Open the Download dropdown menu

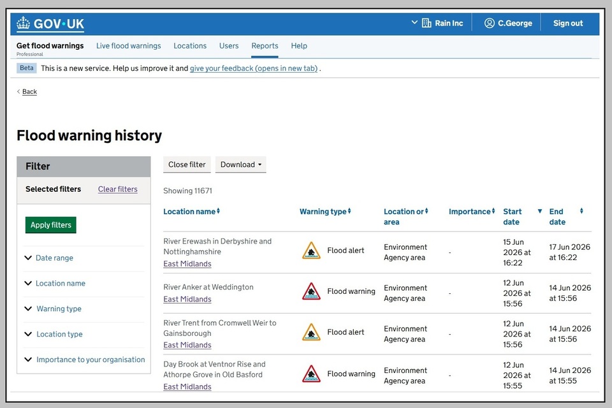[x=241, y=164]
